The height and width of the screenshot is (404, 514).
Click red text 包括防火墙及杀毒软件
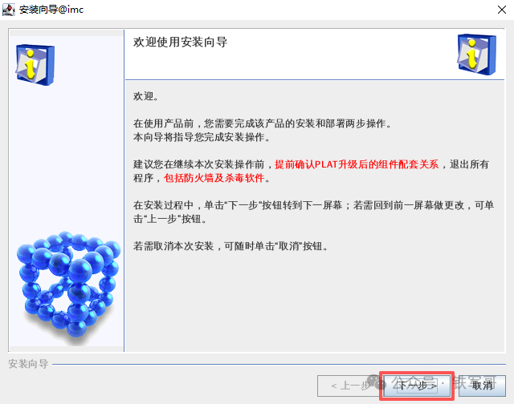[x=214, y=178]
